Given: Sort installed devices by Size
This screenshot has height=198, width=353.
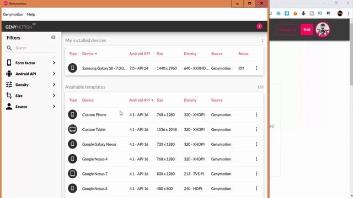Looking at the screenshot, I should coord(159,54).
